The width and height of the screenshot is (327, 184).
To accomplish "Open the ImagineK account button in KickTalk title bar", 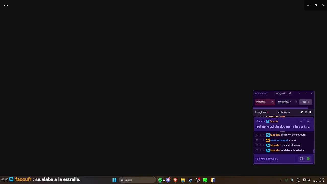I will coord(281,93).
